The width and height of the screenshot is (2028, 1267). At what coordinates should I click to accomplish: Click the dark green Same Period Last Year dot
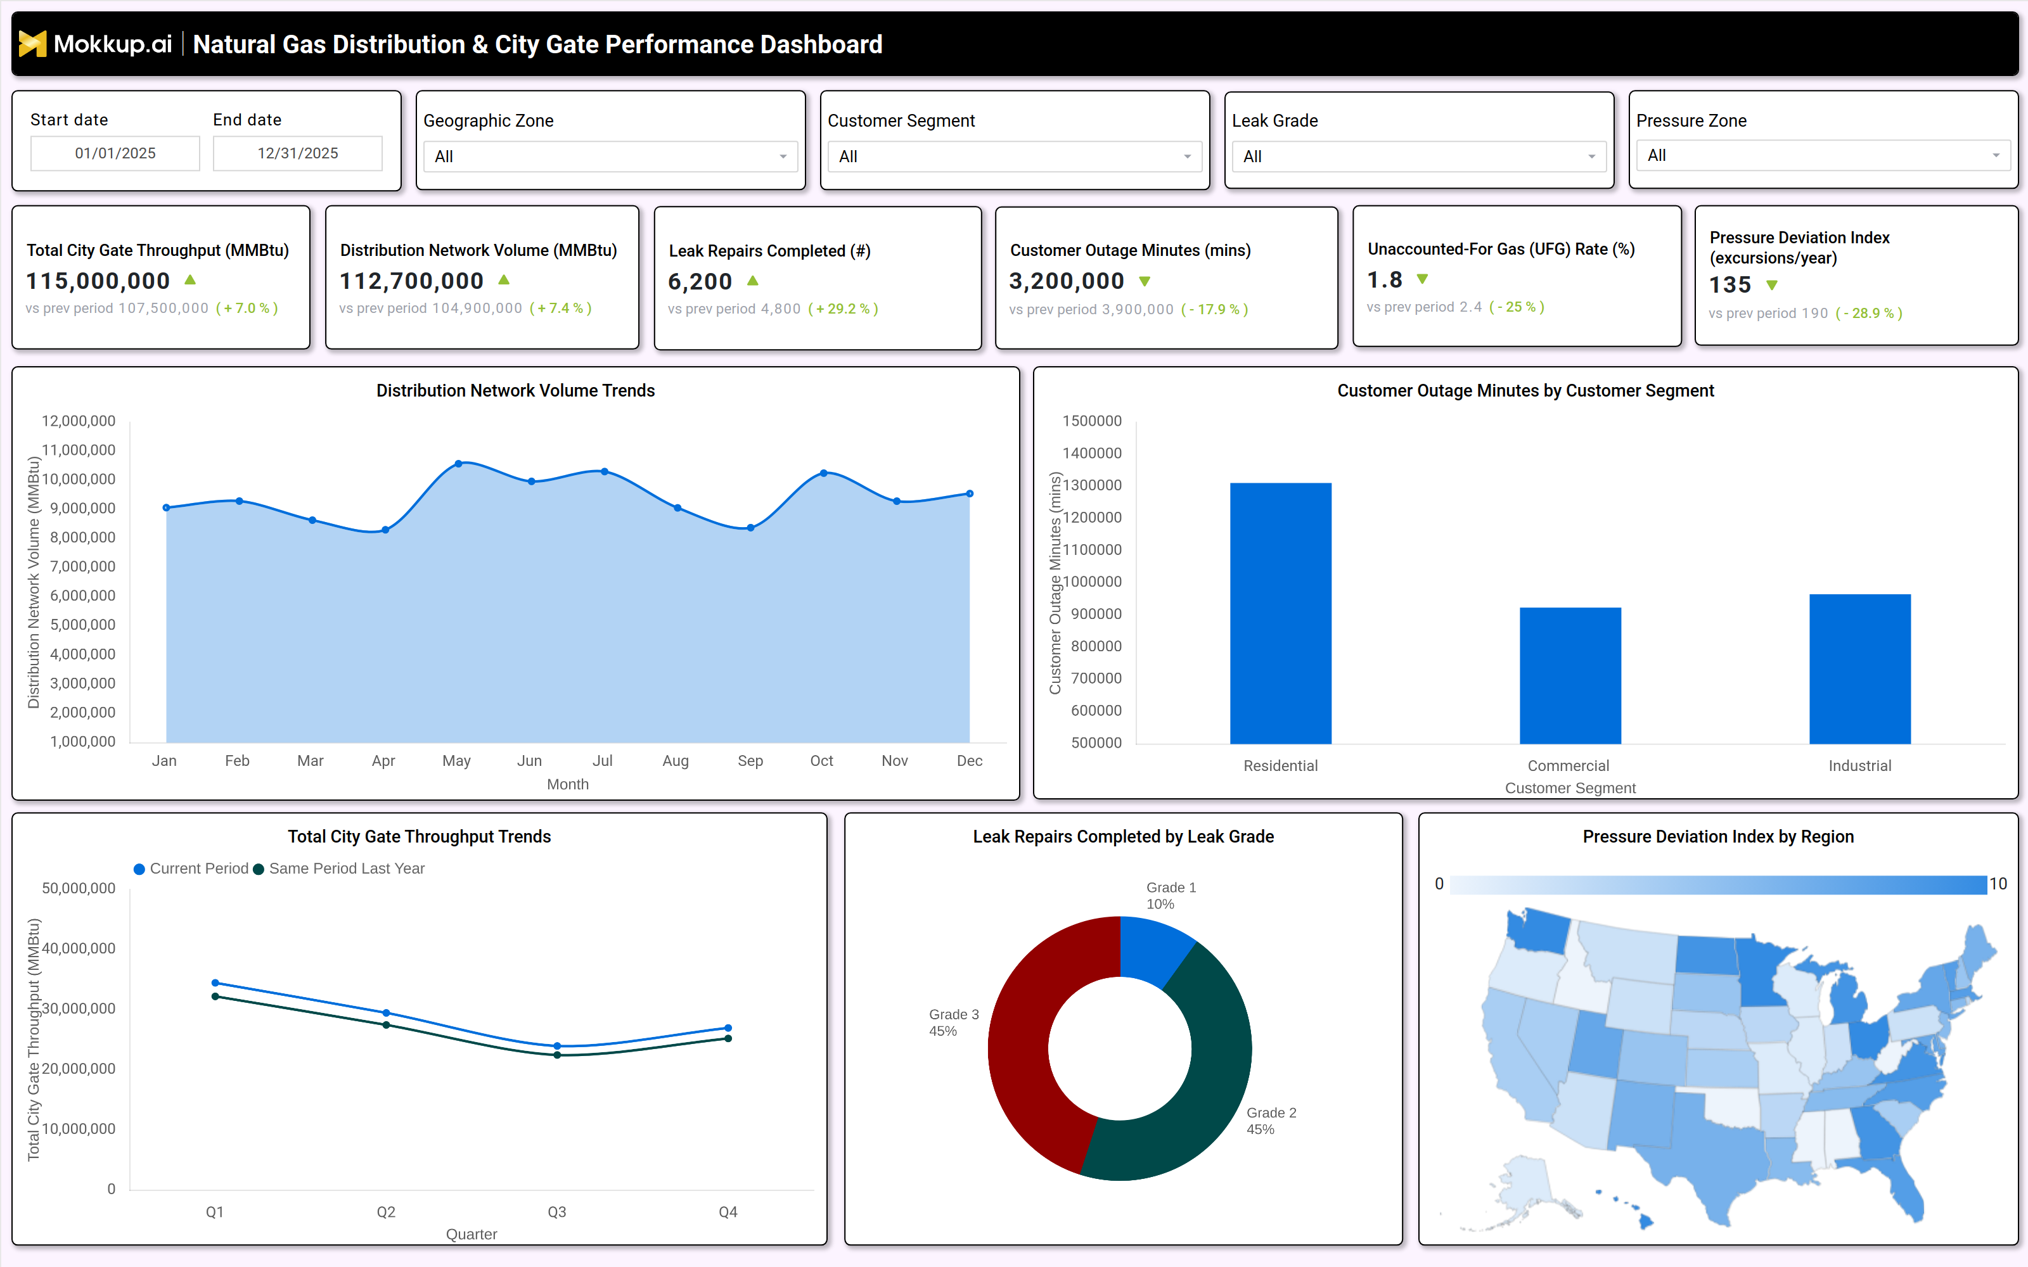[259, 869]
